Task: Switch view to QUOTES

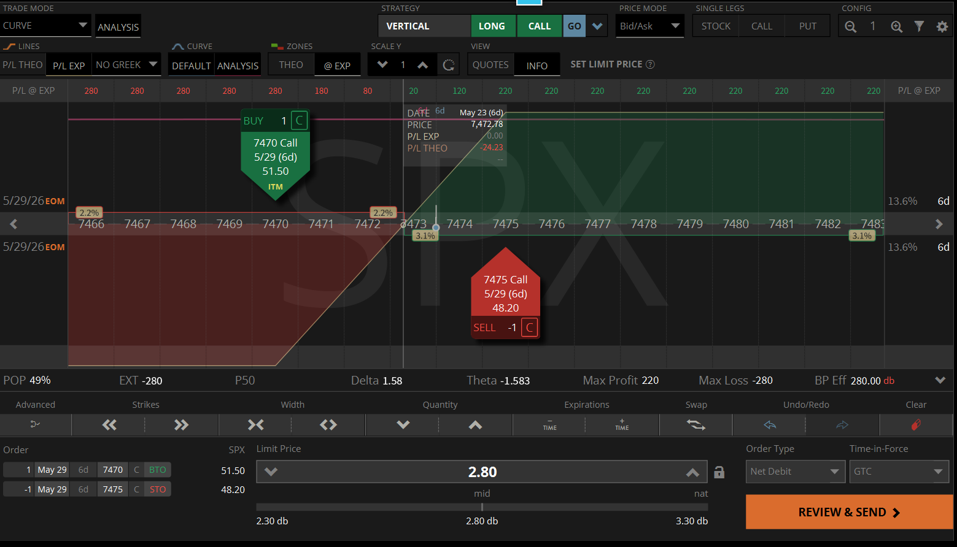Action: click(x=490, y=65)
